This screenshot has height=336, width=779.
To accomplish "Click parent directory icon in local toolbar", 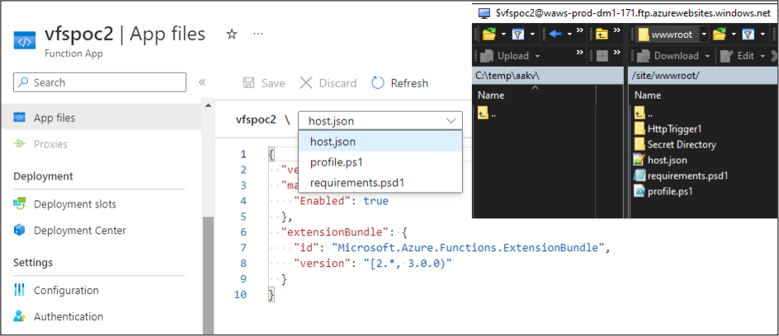I will click(x=602, y=35).
